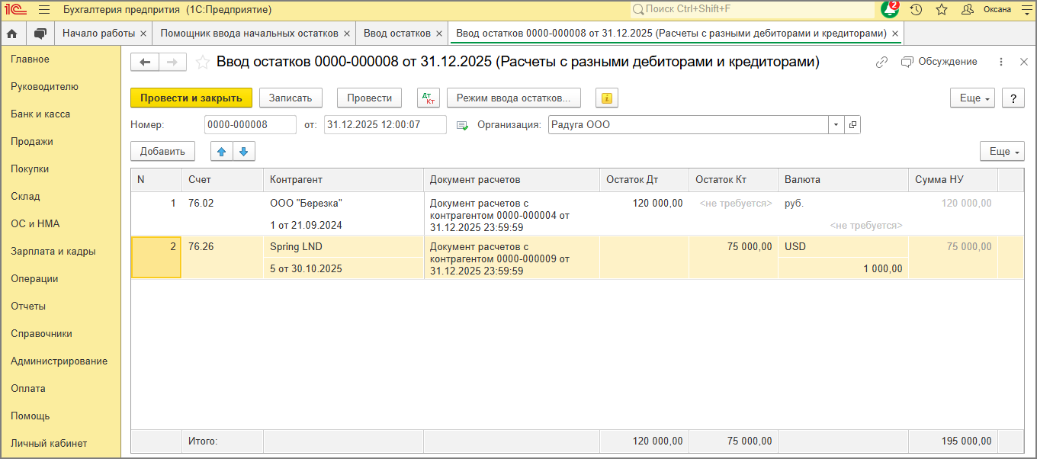Open Зарплата и кадры section

pyautogui.click(x=53, y=251)
